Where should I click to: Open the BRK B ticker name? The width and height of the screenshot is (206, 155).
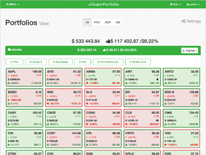point(169,92)
